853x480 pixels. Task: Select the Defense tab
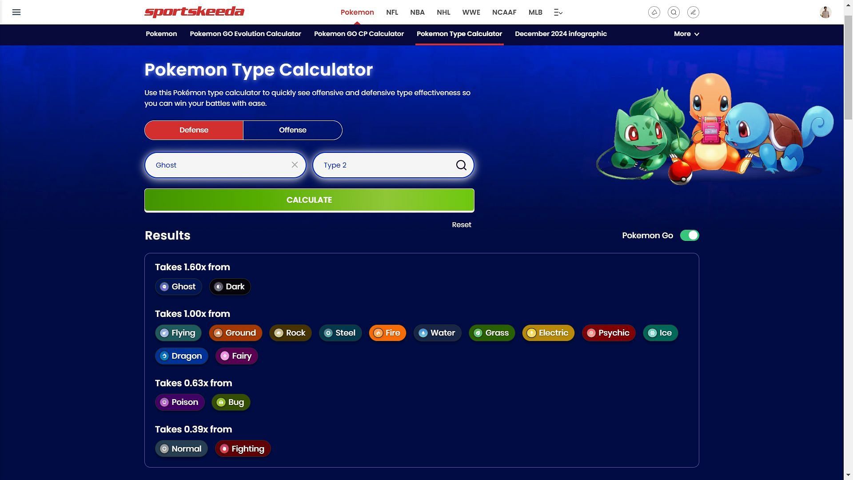pyautogui.click(x=193, y=130)
